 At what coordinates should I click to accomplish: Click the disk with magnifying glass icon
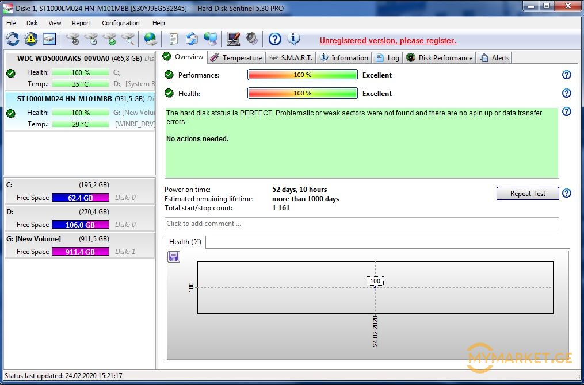click(x=128, y=38)
